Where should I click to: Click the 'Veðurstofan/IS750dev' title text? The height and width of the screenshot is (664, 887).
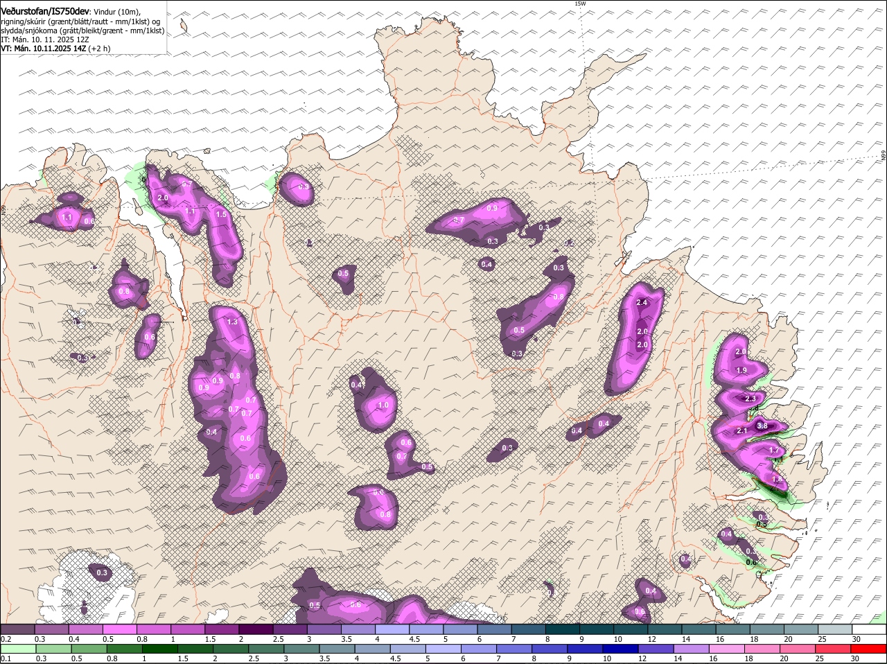pos(45,12)
